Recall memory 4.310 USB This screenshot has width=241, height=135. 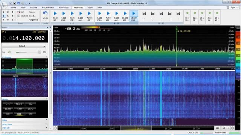[64, 16]
